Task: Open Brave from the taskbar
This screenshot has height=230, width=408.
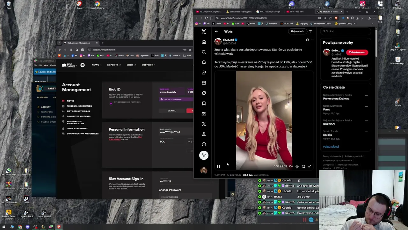Action: tap(59, 227)
